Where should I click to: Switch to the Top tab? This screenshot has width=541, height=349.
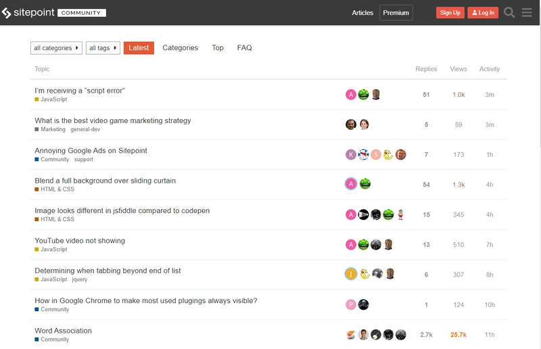pos(218,47)
